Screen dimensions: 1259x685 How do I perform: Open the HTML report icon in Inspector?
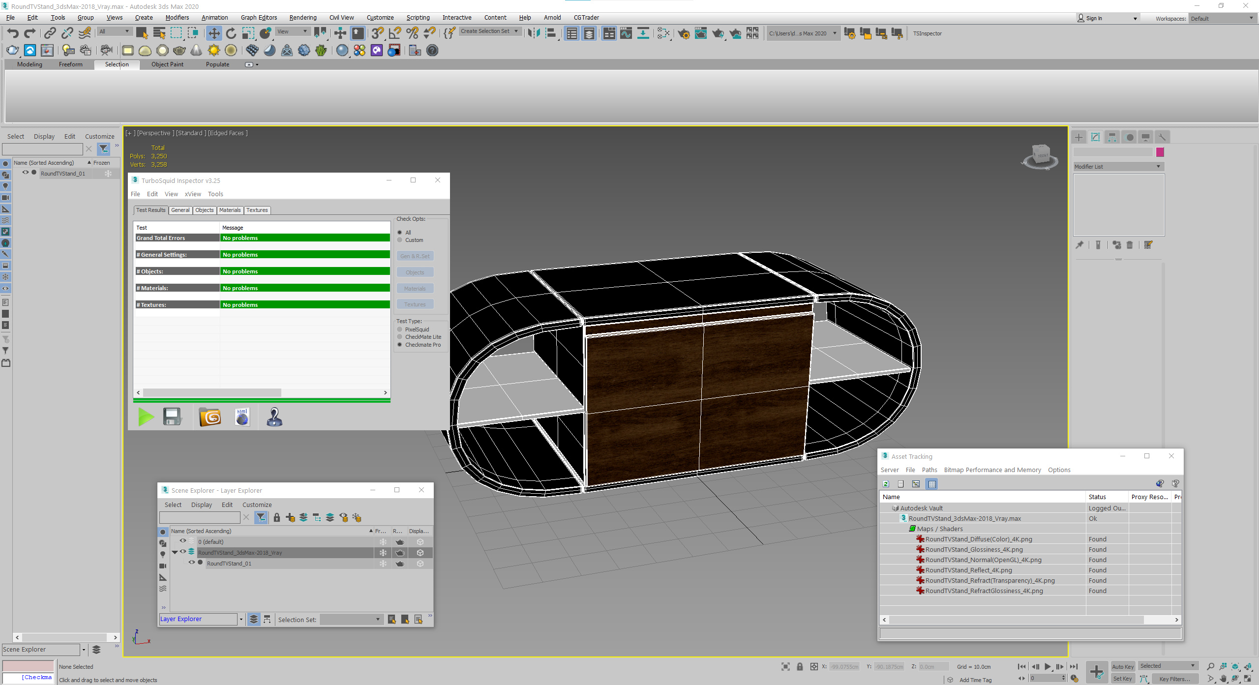click(x=242, y=417)
